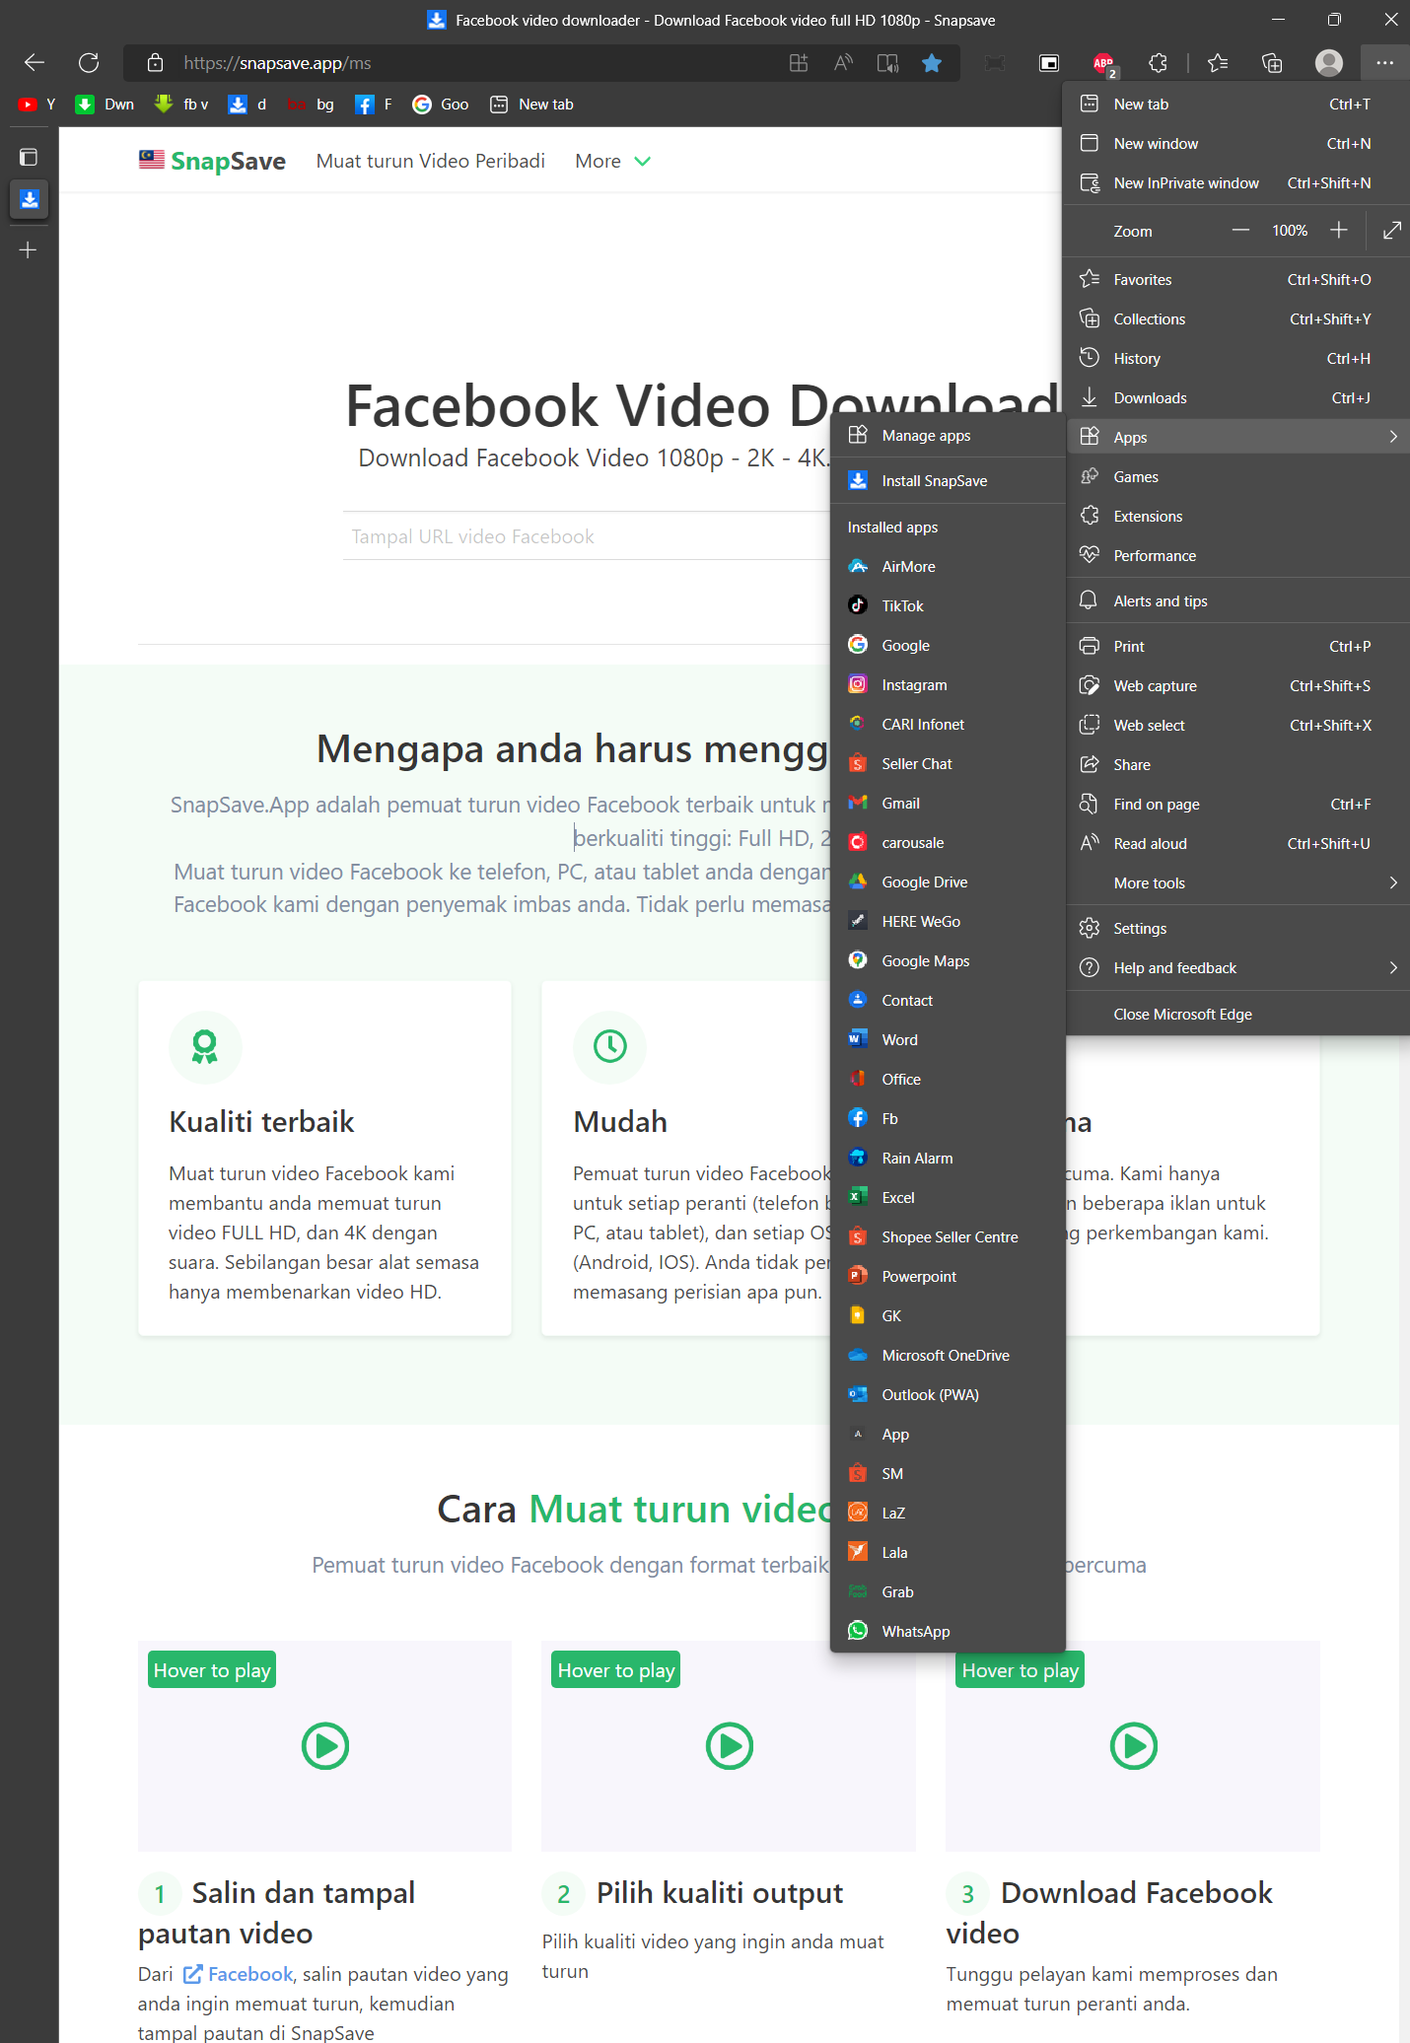
Task: Expand the More tools submenu
Action: [x=1238, y=883]
